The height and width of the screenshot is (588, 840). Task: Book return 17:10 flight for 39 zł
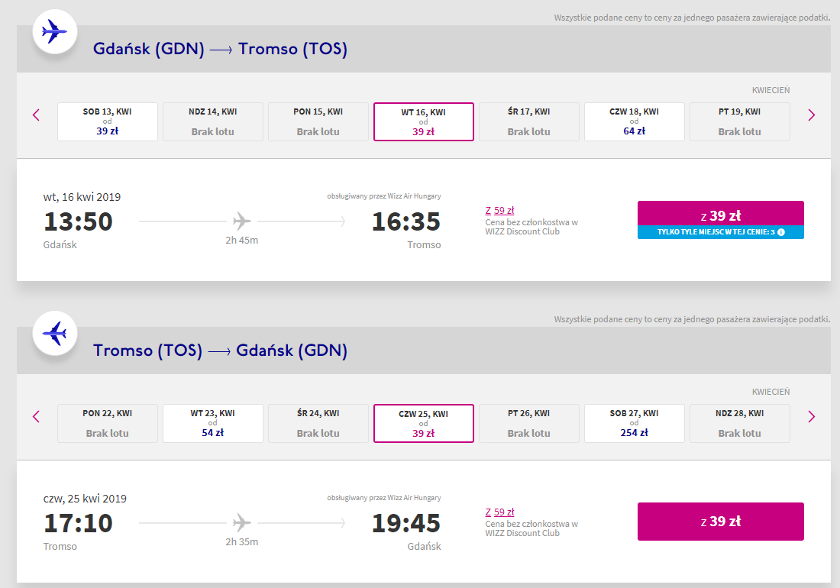(x=720, y=522)
